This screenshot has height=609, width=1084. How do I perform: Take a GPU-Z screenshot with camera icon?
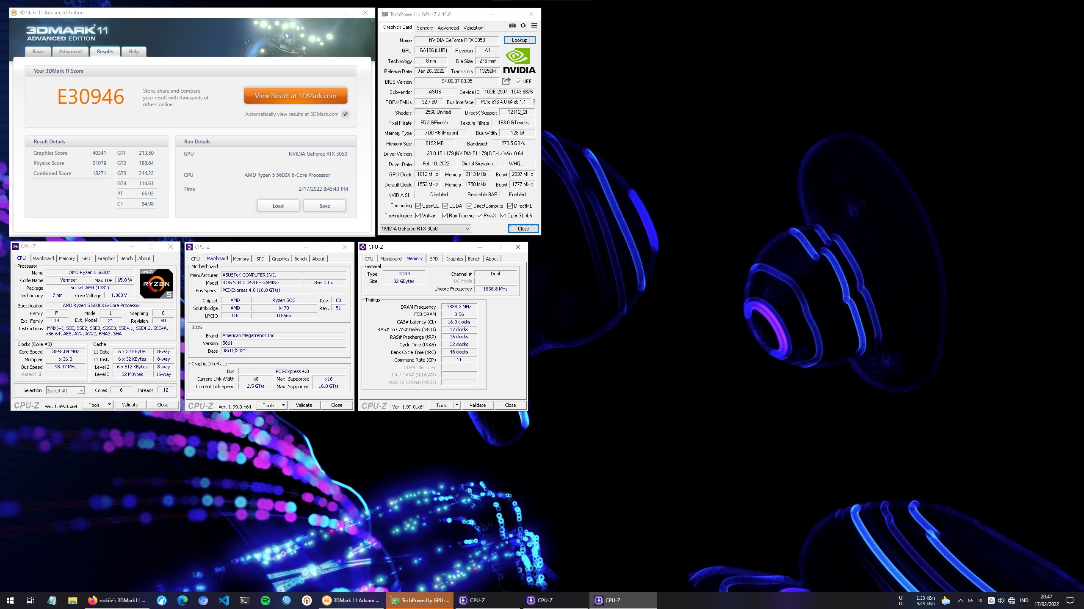[512, 26]
